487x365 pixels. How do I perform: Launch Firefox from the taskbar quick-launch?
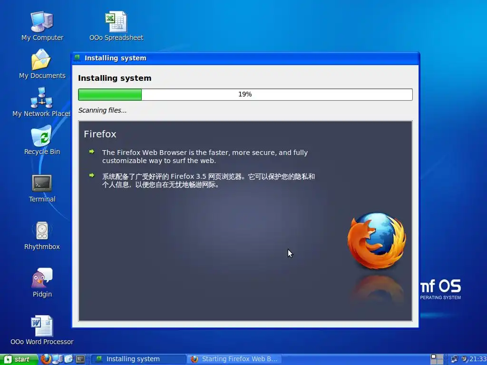pos(46,359)
